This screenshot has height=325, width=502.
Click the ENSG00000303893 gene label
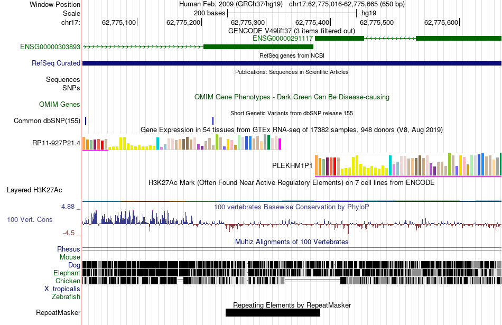[50, 47]
